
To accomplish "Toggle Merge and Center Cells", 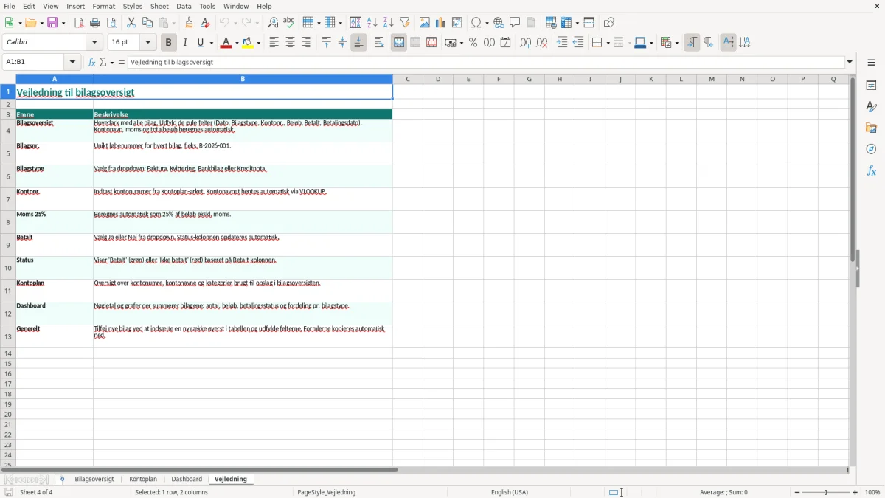I will pyautogui.click(x=399, y=43).
